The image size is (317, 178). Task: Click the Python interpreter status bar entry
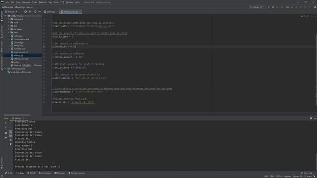pyautogui.click(x=298, y=176)
